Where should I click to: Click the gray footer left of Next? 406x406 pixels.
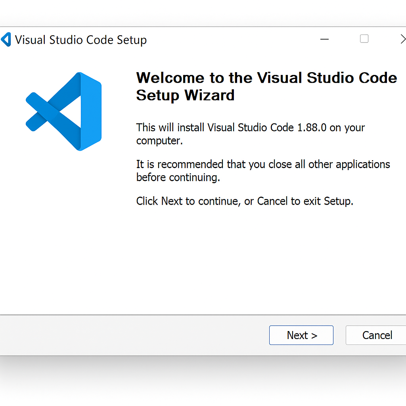[x=131, y=335]
